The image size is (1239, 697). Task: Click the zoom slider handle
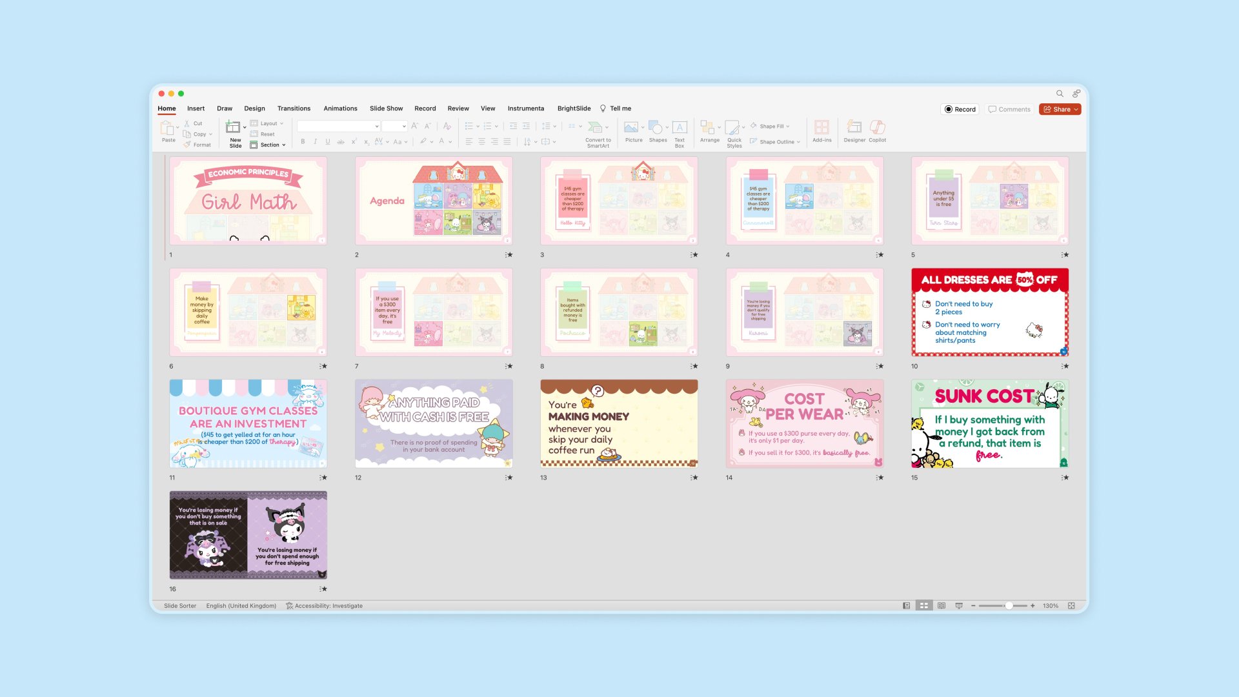[1009, 606]
